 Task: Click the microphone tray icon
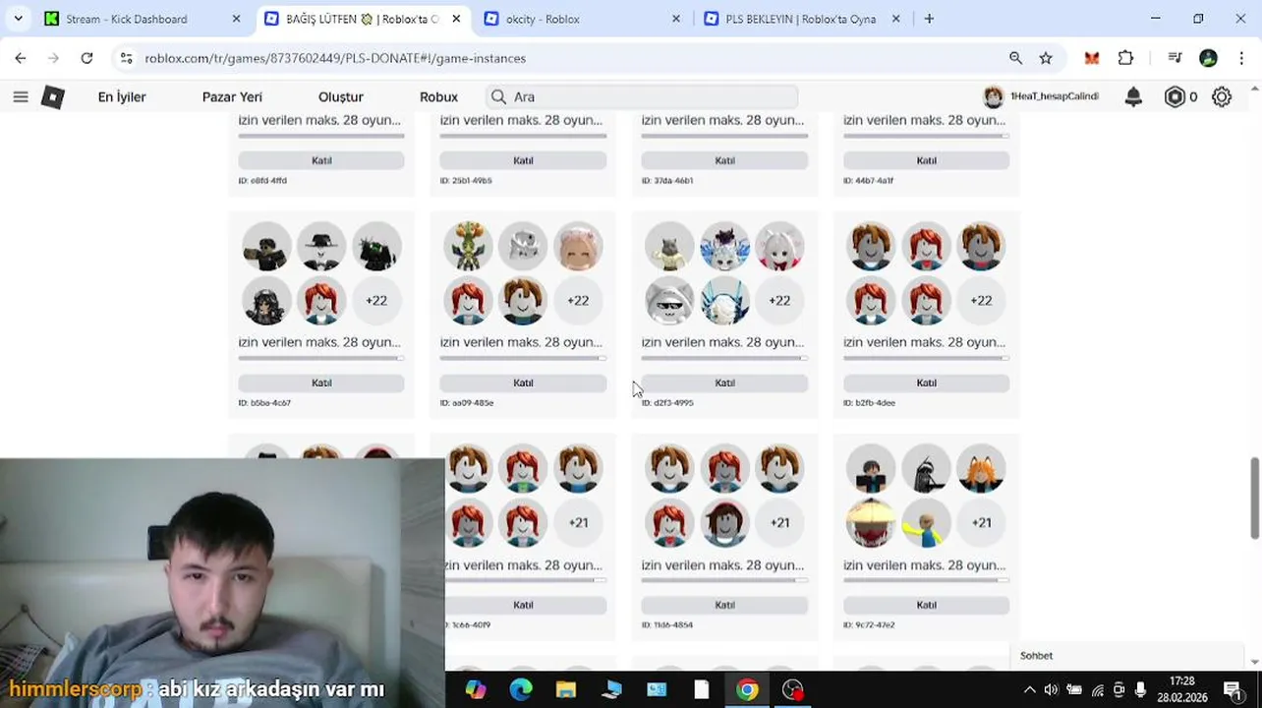click(x=1140, y=690)
